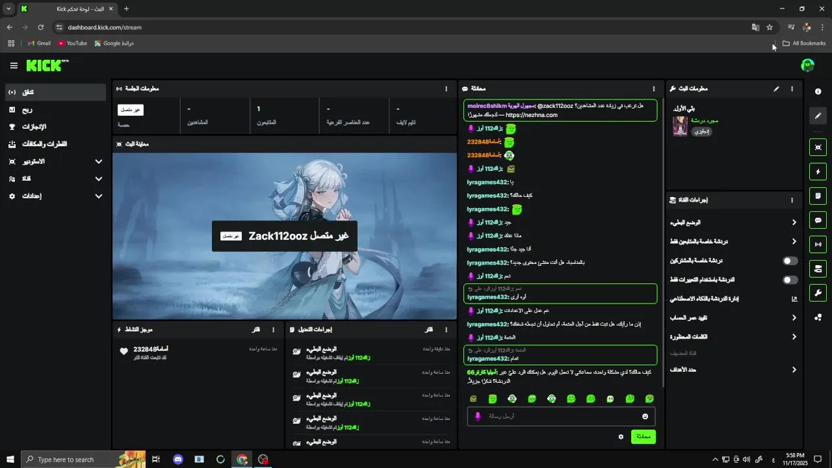Click the Kick logo

[x=47, y=66]
